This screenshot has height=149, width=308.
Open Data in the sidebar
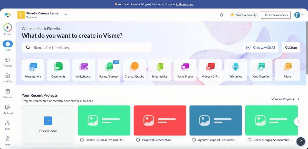pos(8,125)
